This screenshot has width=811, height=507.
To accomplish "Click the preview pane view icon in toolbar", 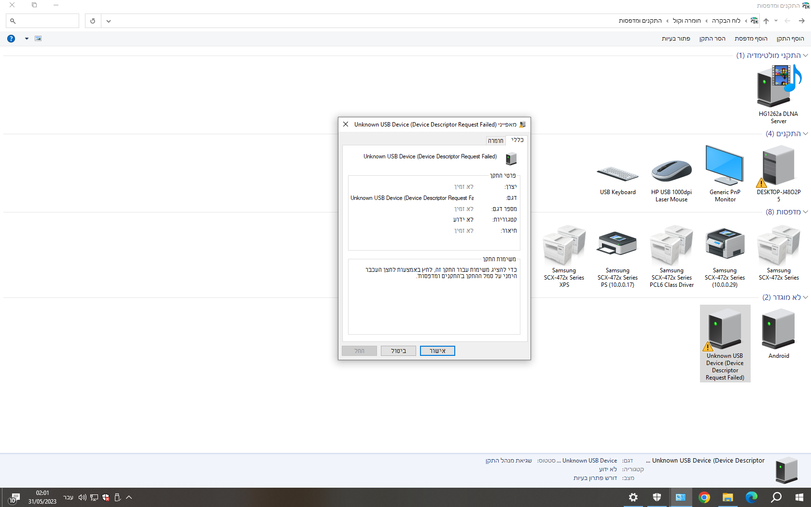I will 38,39.
